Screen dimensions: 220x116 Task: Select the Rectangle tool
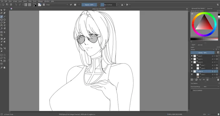click(2, 20)
